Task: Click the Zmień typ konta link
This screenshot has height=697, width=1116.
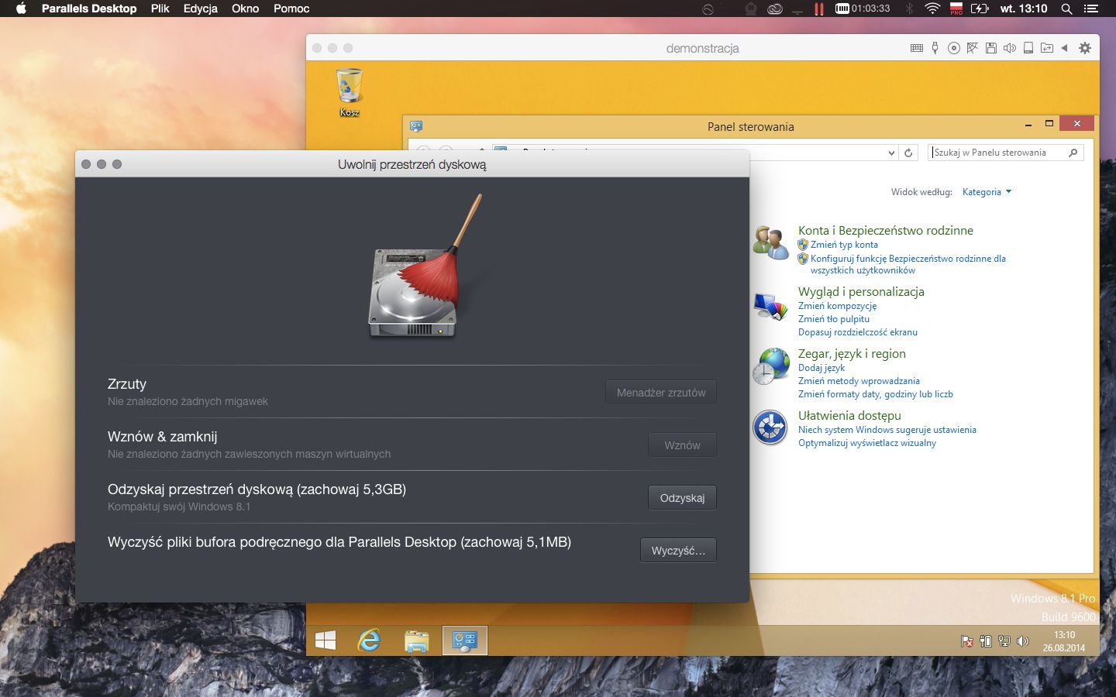Action: tap(844, 245)
